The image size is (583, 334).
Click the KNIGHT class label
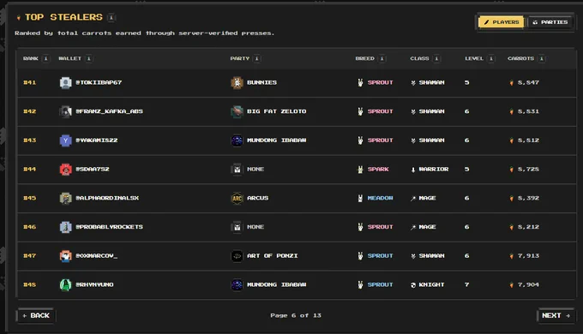[431, 284]
